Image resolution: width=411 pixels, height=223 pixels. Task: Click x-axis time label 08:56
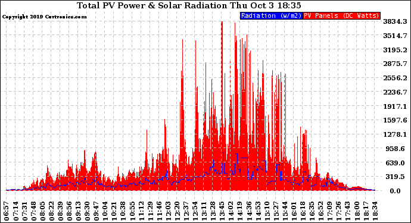[x=70, y=211]
